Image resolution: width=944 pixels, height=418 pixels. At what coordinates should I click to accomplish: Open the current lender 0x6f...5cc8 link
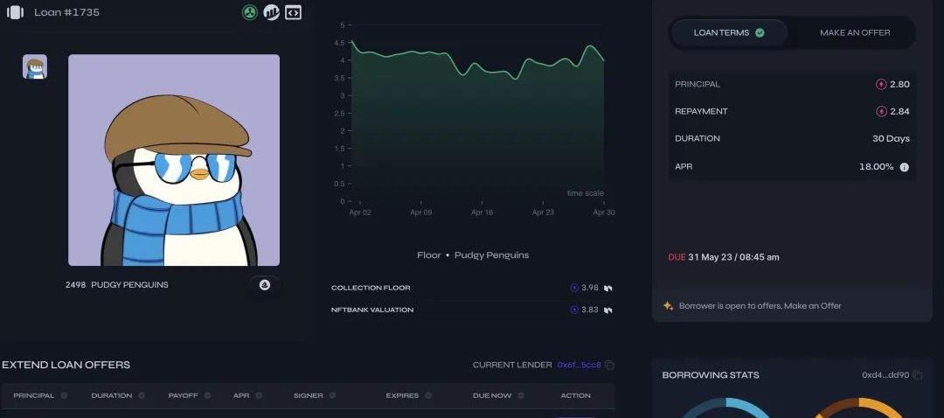579,366
